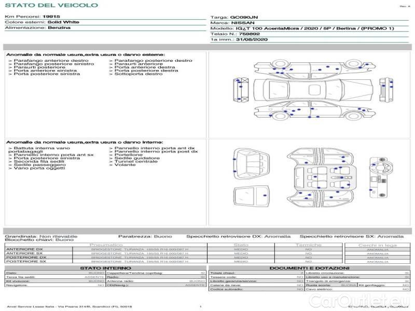The image size is (415, 311).
Task: Click the 'Triangolo di emergenza' label
Action: 328,281
